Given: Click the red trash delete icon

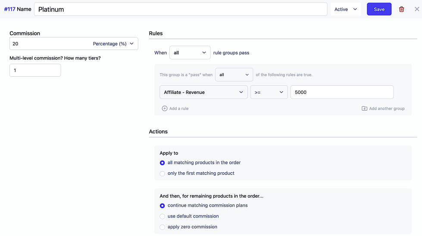Looking at the screenshot, I should 401,9.
